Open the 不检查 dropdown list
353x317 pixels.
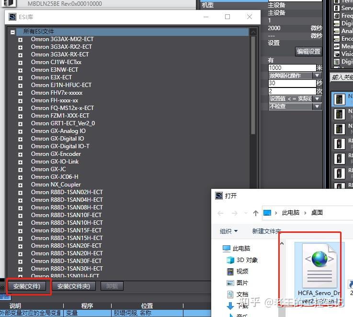tap(317, 106)
